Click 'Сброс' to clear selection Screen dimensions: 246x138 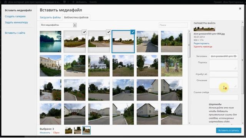pos(57,133)
